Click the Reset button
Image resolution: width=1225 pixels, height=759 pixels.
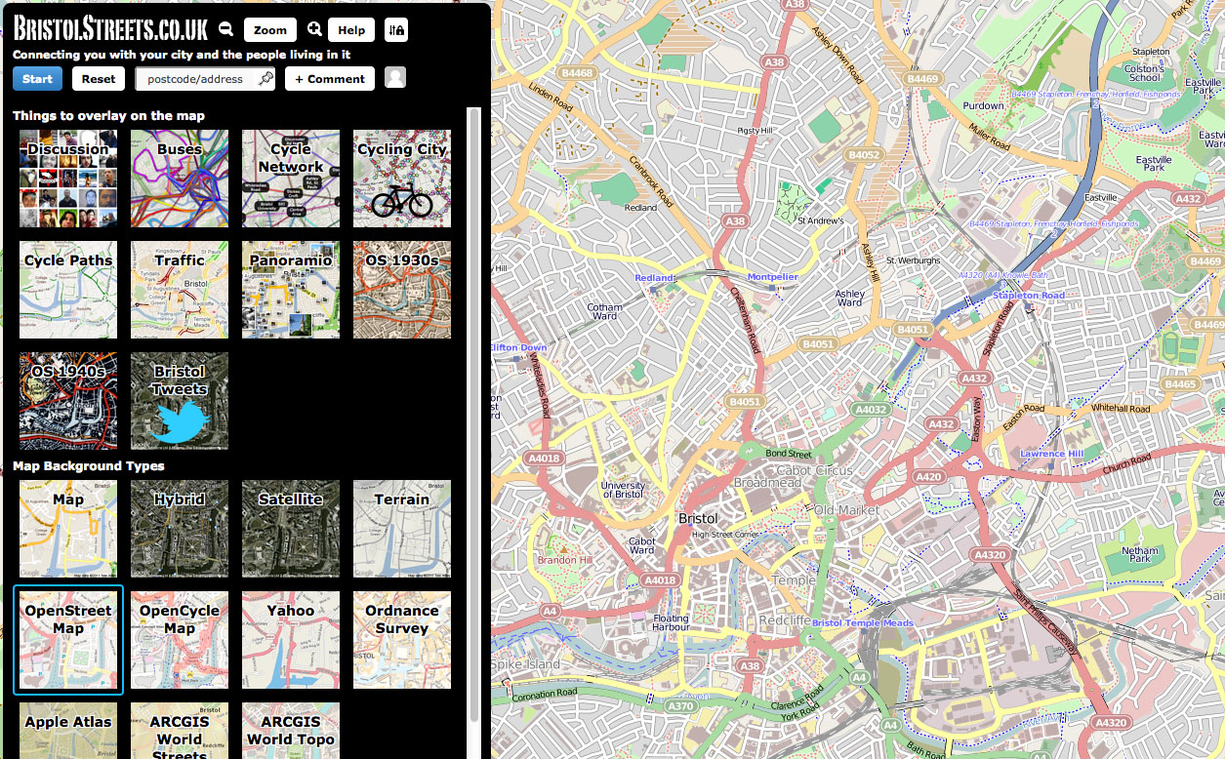pos(99,79)
